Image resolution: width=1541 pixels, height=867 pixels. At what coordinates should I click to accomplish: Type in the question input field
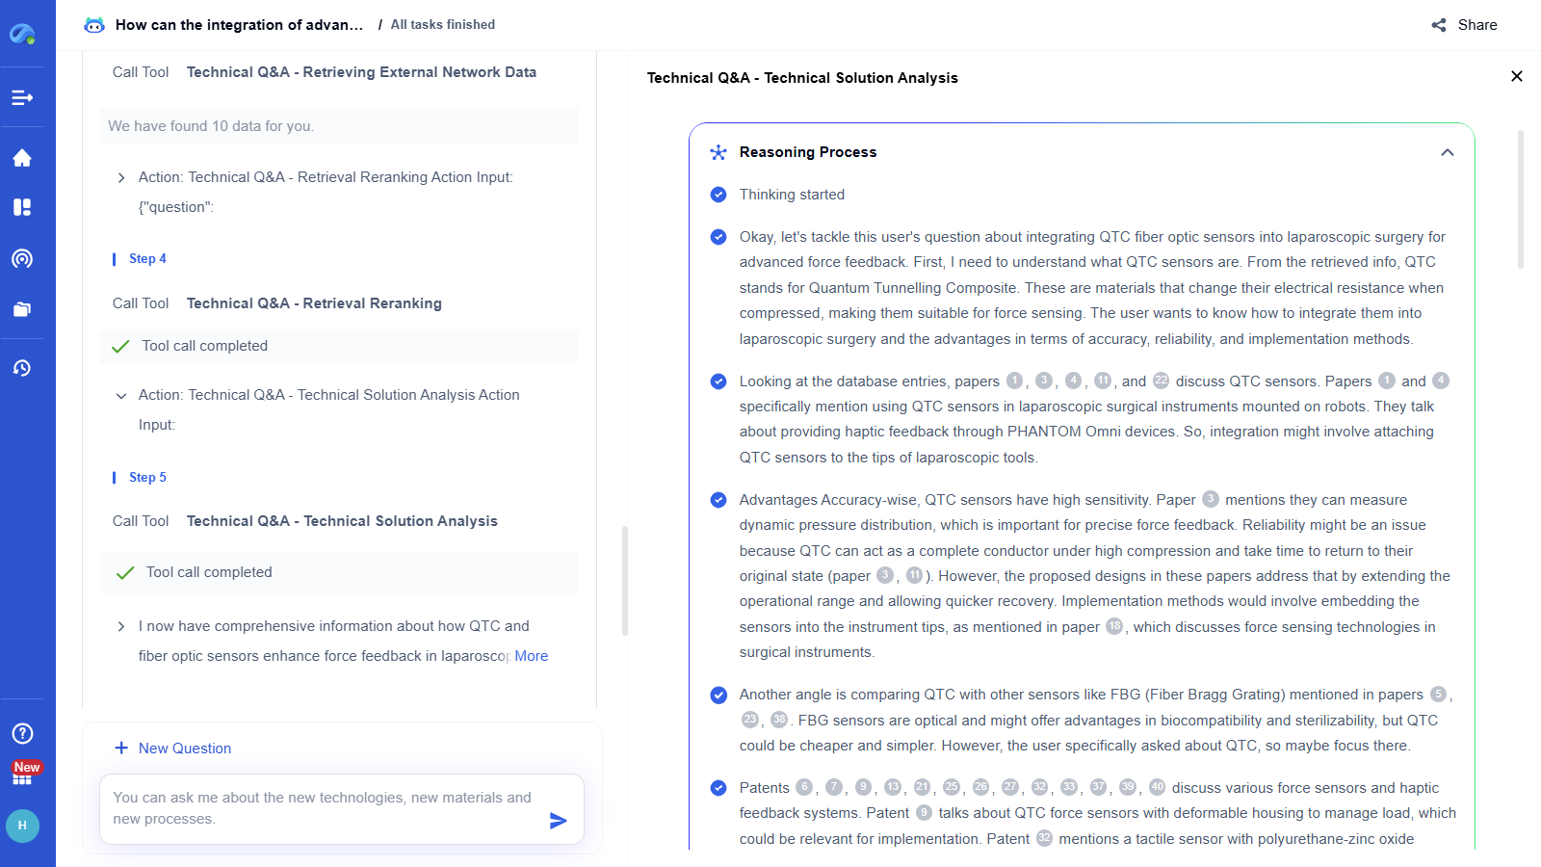(327, 809)
